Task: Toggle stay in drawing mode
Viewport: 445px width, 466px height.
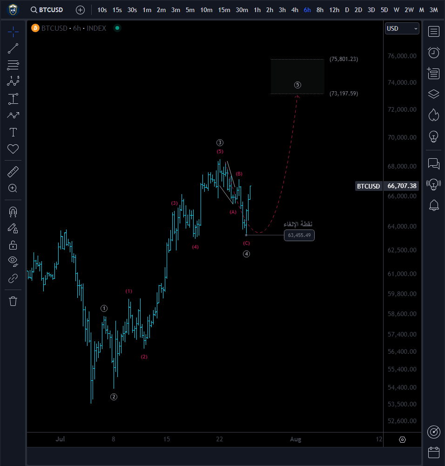Action: click(13, 229)
